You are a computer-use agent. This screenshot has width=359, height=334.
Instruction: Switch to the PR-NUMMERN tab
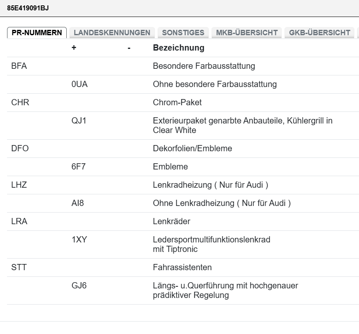click(37, 33)
